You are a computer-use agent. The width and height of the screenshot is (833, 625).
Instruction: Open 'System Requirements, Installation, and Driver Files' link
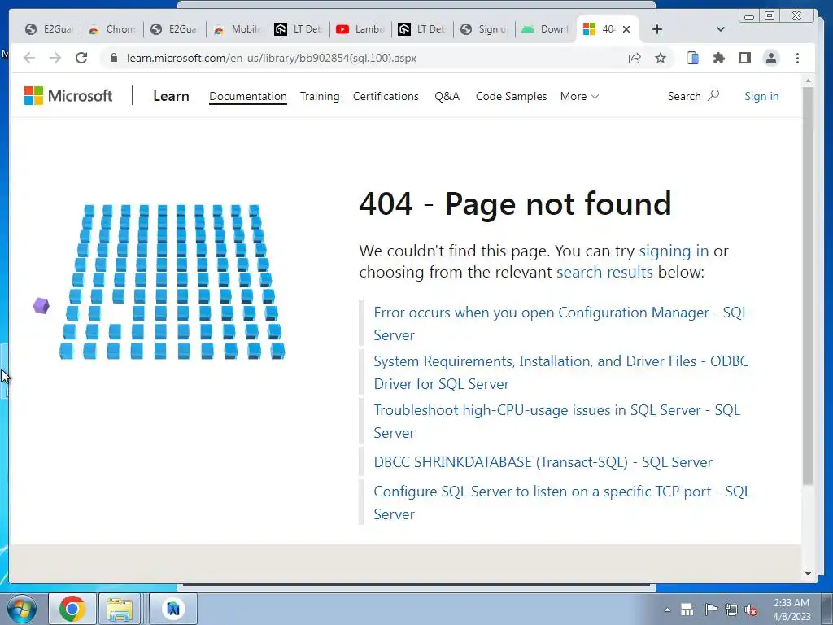561,373
